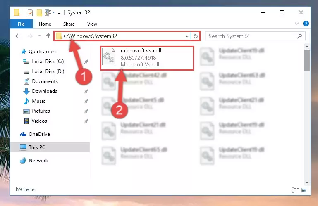
Task: Click the pin icon next to Local Disk (C:)
Action: [86, 62]
